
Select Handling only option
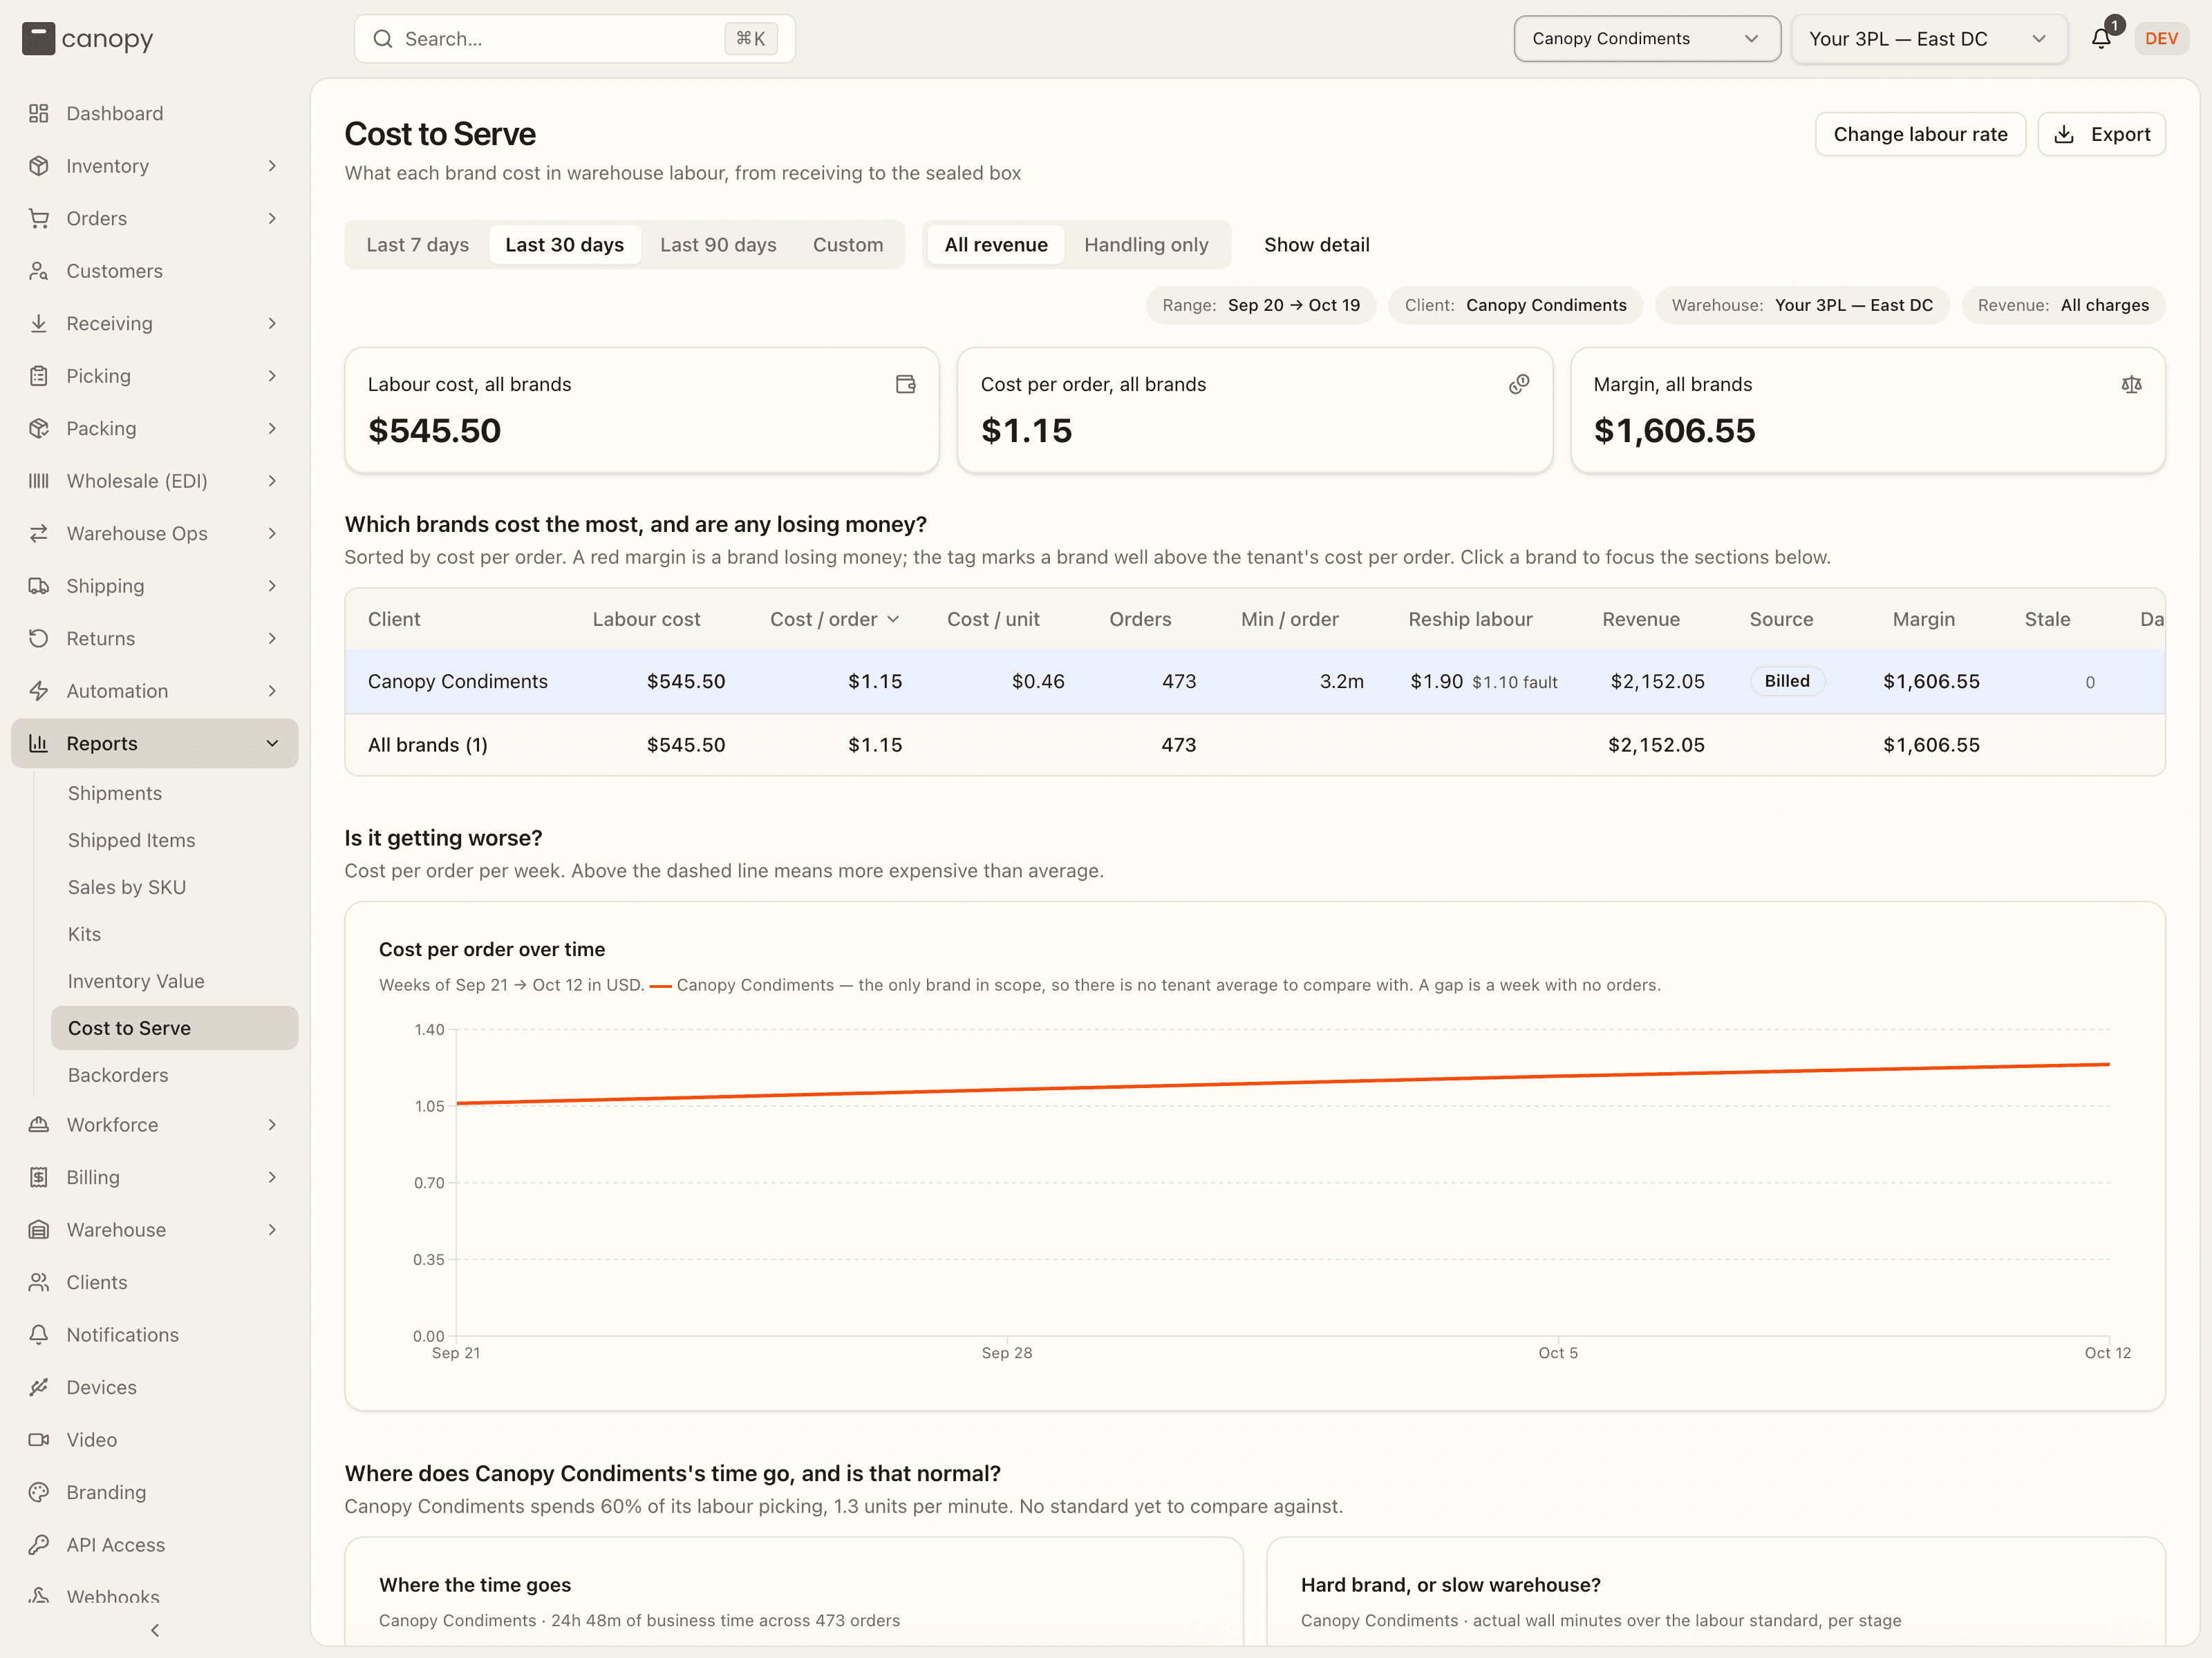click(x=1146, y=245)
